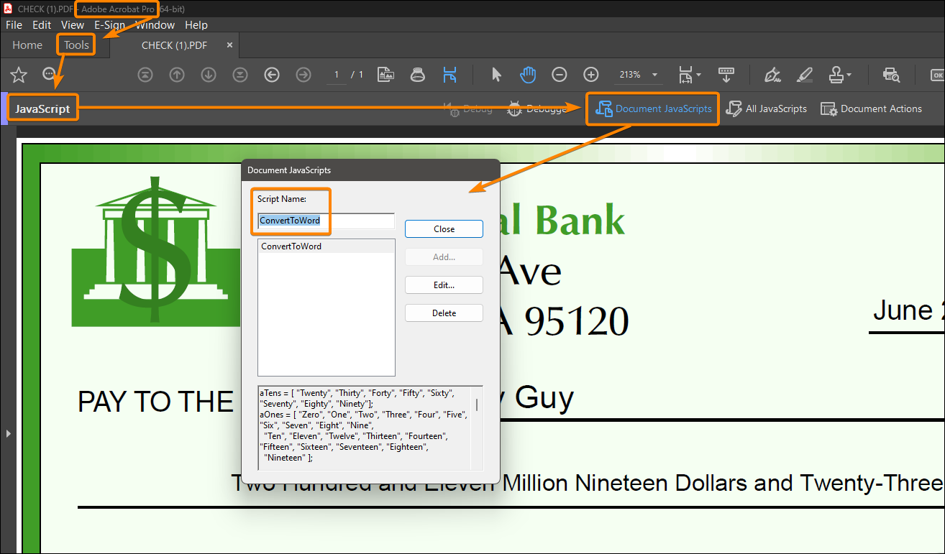Image resolution: width=945 pixels, height=554 pixels.
Task: Activate the arrow selection tool
Action: pyautogui.click(x=497, y=75)
